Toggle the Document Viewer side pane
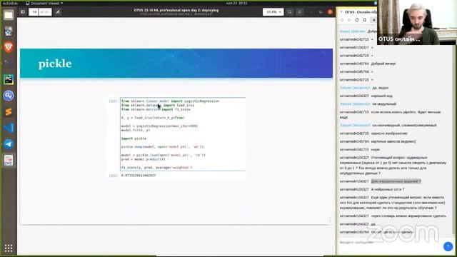Viewport: 457px width, 257px height. point(23,12)
